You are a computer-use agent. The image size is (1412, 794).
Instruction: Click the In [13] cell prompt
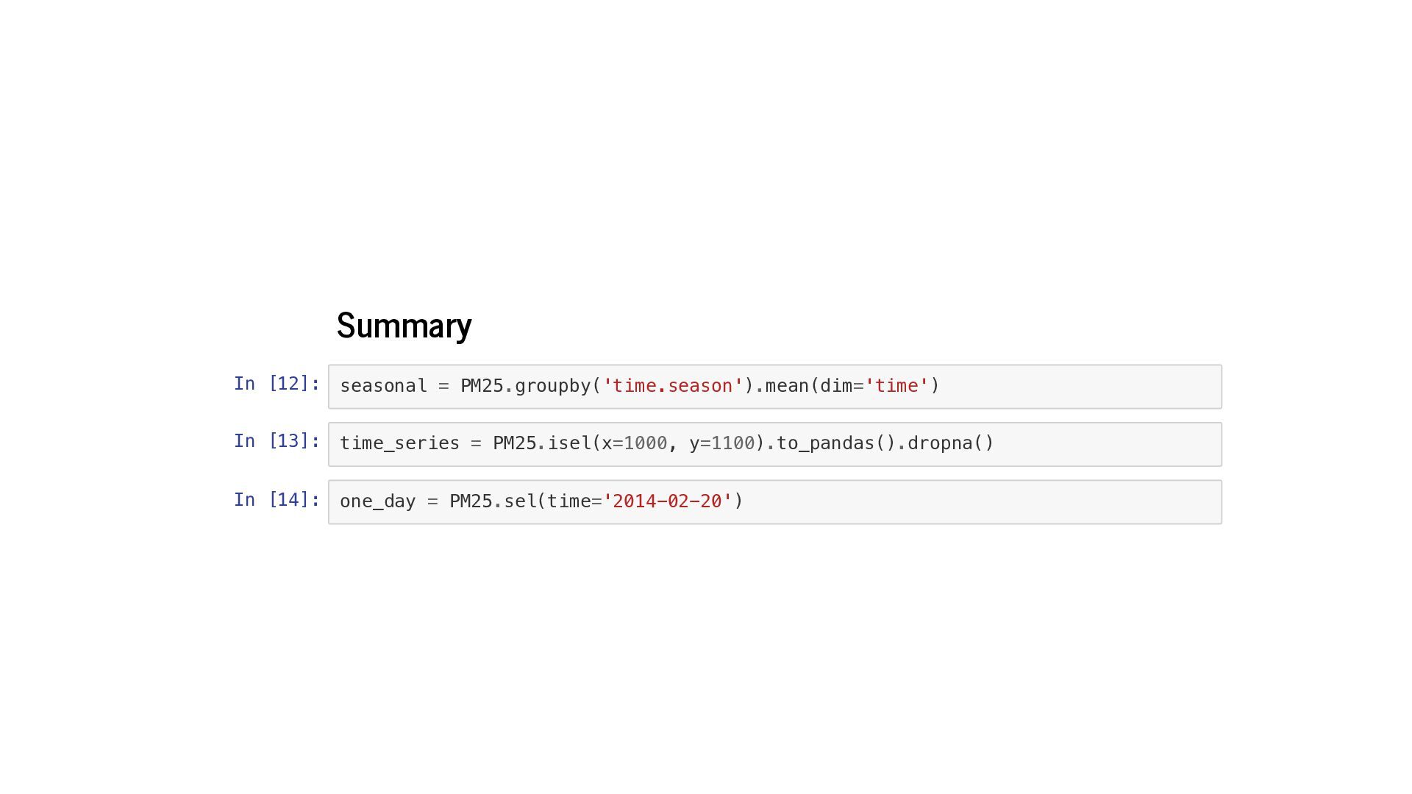coord(277,441)
